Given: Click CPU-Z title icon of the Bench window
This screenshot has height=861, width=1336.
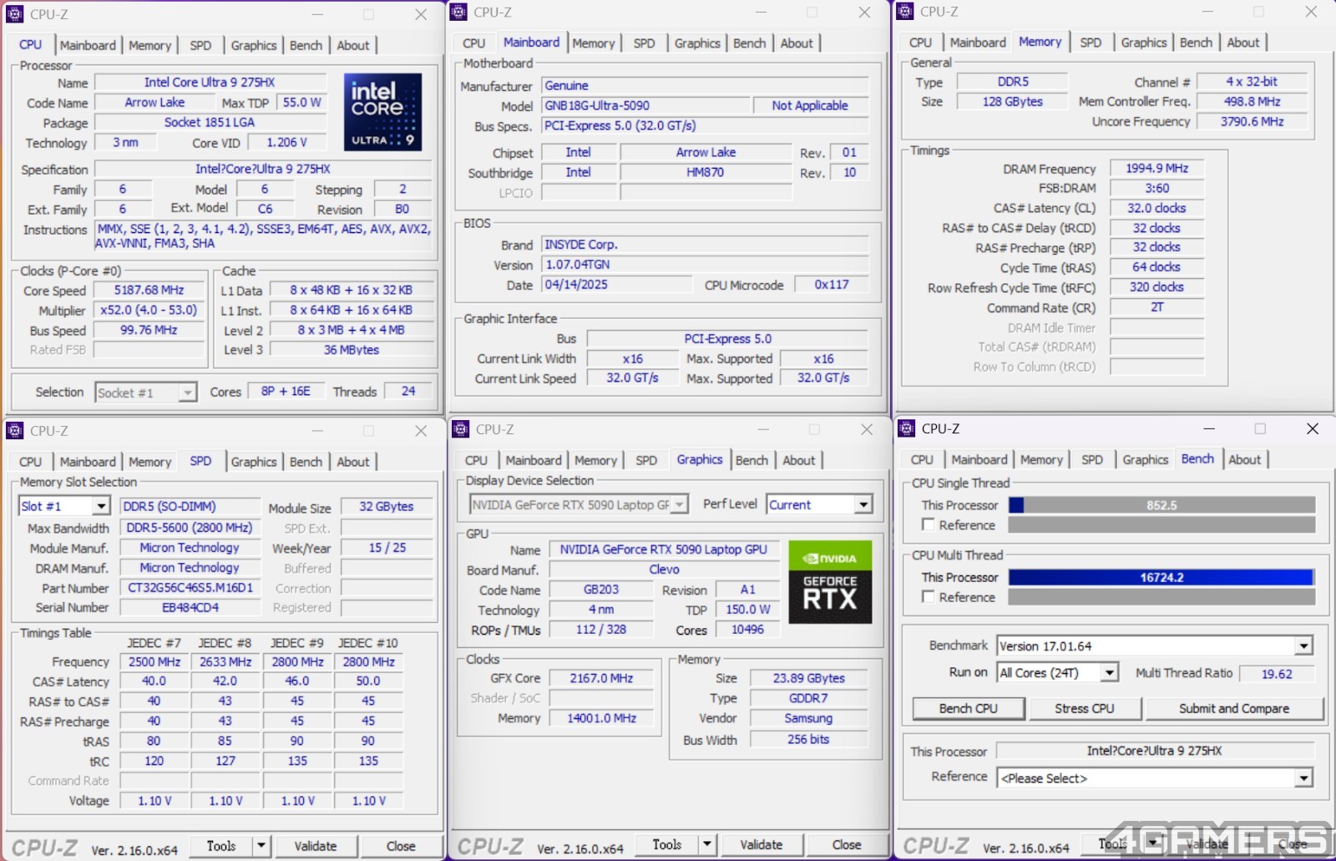Looking at the screenshot, I should point(907,429).
